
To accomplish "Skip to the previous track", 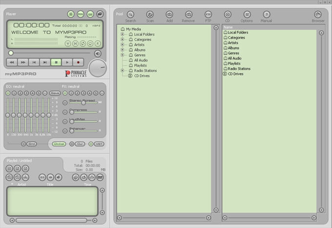I will (34, 62).
